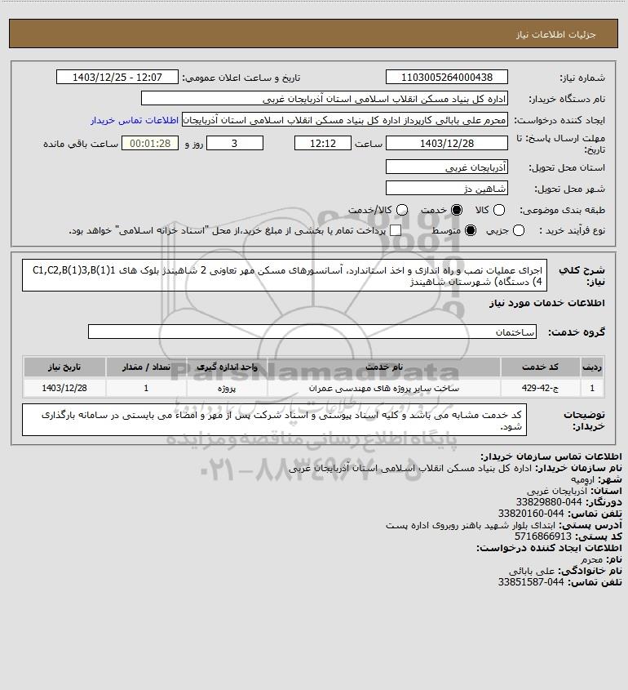The width and height of the screenshot is (628, 690).
Task: Click the family name value علی بابائی
Action: click(x=532, y=571)
